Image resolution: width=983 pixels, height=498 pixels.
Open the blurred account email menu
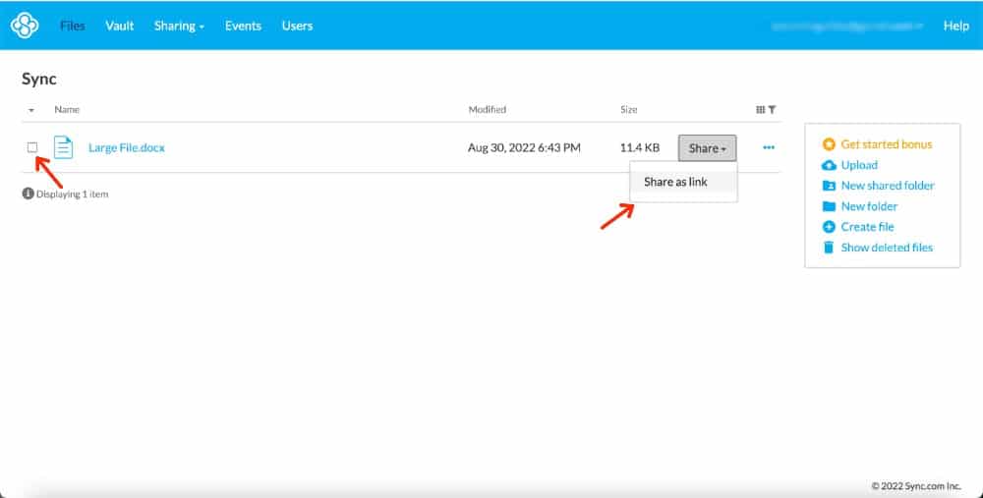(848, 26)
